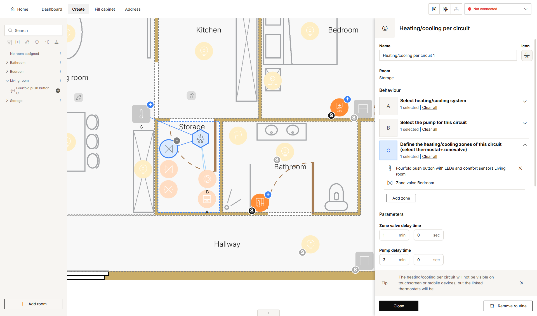
Task: Switch to the Dashboard tab
Action: click(x=52, y=9)
